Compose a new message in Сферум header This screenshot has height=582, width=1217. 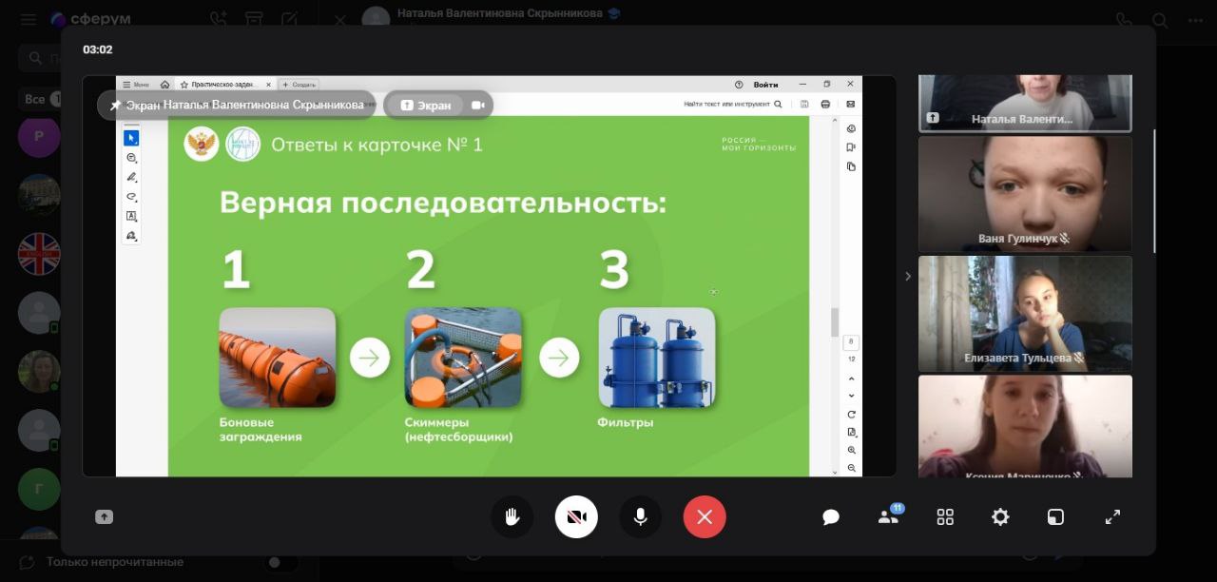289,19
